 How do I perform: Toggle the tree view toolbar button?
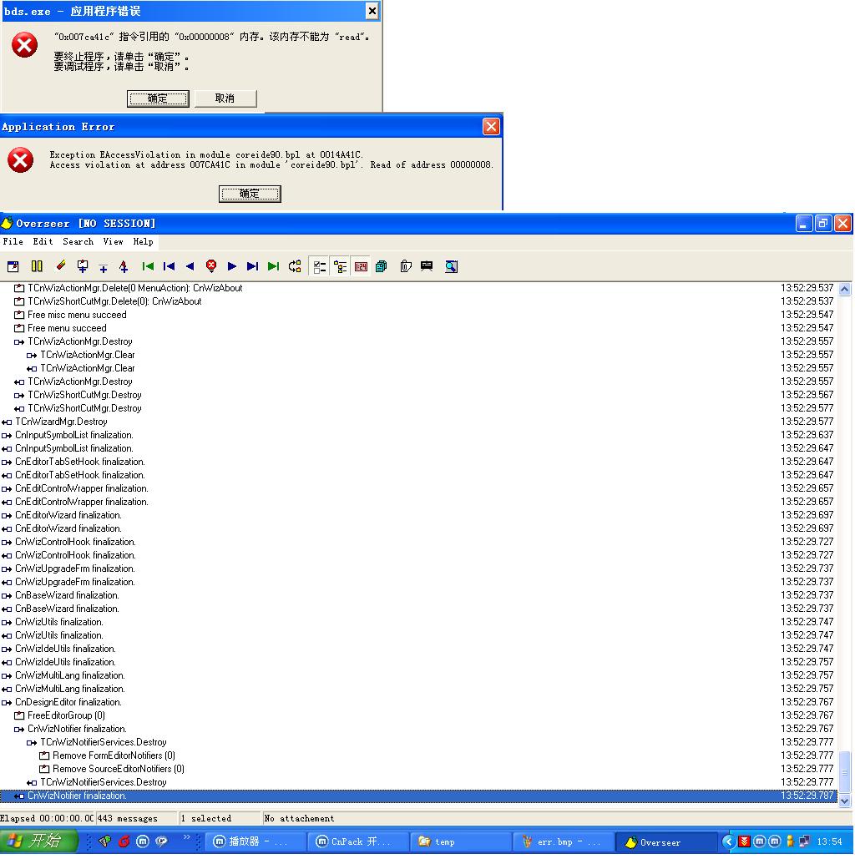(x=340, y=266)
